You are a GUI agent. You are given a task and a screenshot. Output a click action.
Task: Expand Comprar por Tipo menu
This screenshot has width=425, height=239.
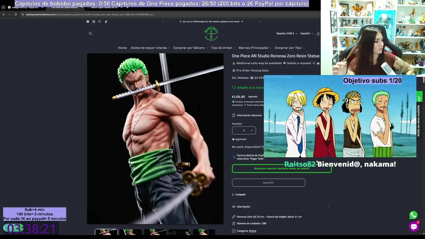coord(290,48)
